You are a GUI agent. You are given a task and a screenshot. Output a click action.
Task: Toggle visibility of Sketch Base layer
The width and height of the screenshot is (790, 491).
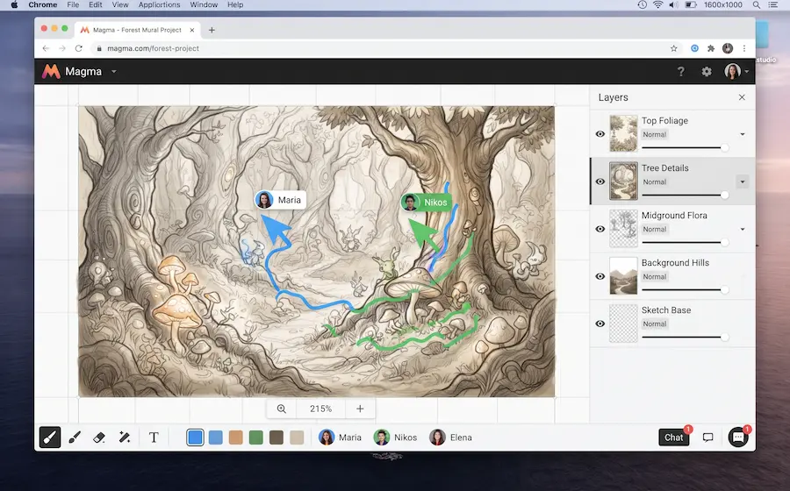click(x=600, y=324)
